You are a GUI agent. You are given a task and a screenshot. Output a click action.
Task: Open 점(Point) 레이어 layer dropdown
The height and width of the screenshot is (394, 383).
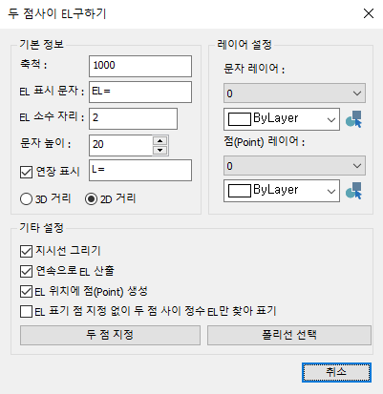(294, 166)
